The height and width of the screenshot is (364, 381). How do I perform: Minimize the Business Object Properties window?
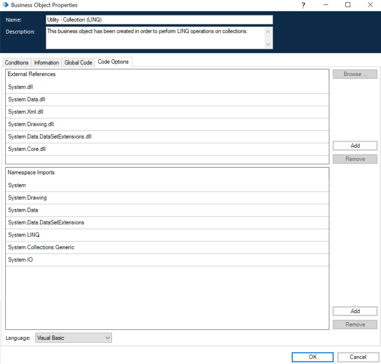coord(326,5)
